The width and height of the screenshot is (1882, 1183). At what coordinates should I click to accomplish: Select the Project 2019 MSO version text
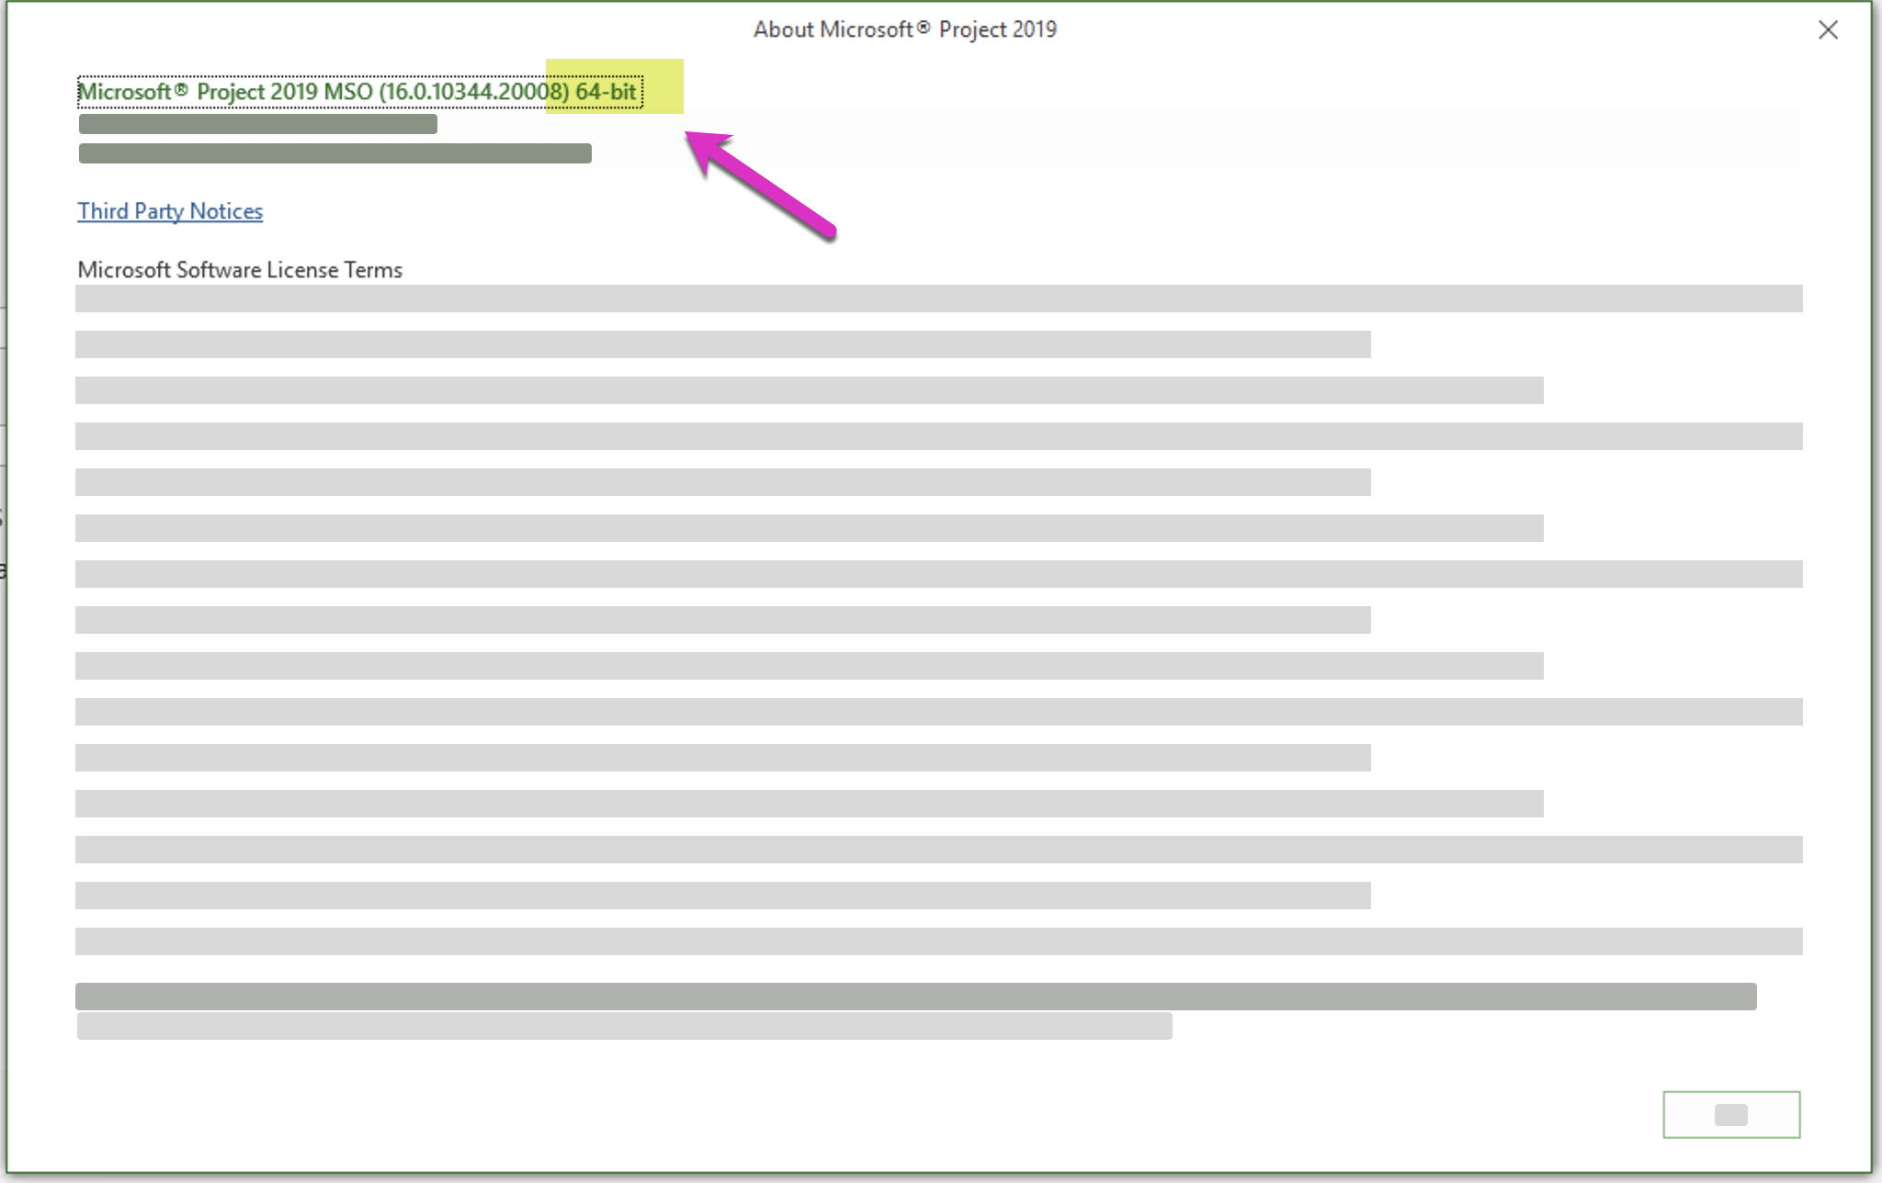[360, 92]
